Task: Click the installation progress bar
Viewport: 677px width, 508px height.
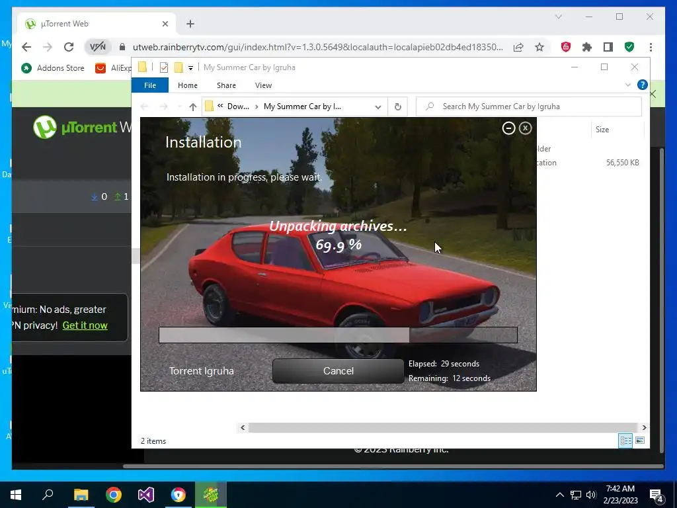Action: coord(338,335)
